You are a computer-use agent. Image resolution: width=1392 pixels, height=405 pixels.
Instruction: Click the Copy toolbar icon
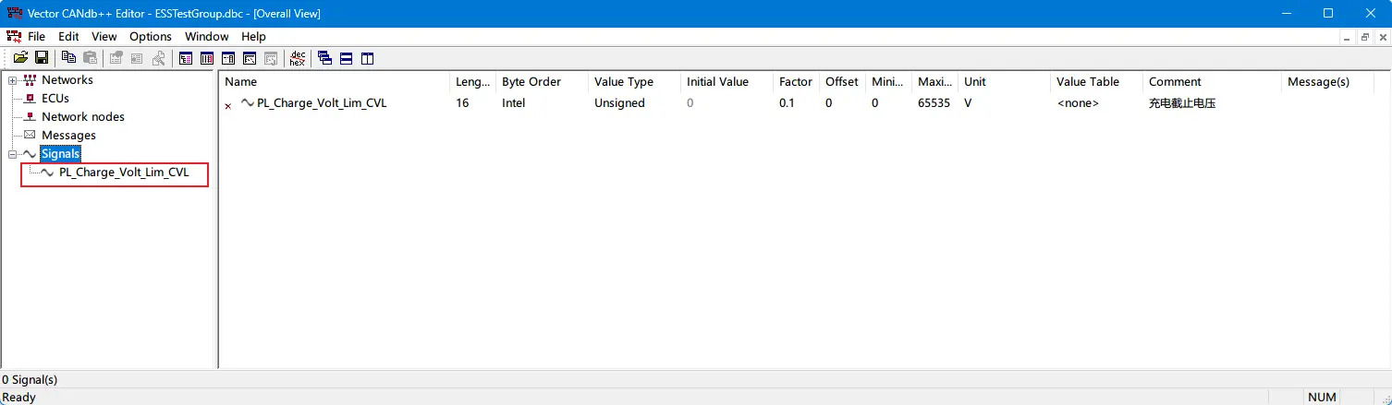(x=68, y=58)
